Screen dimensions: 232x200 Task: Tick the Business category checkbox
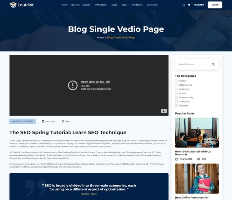point(176,106)
